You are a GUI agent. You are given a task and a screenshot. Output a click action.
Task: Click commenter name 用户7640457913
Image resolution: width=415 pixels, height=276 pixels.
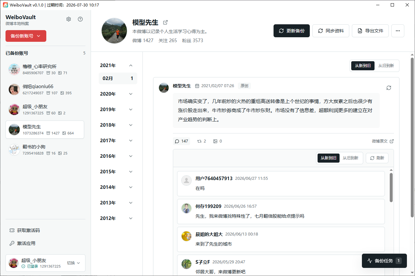tap(214, 178)
